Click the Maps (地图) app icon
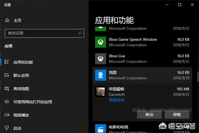Screen dimensions: 199x133 (x=101, y=75)
